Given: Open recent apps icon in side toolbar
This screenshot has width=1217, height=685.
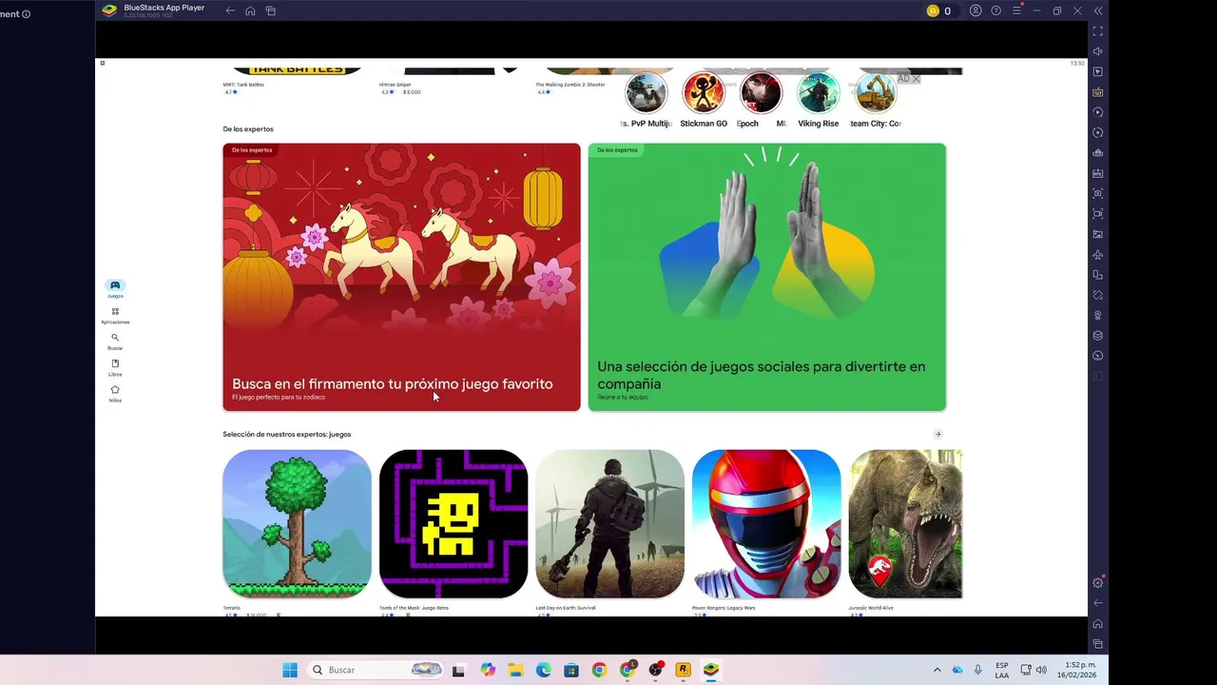Looking at the screenshot, I should pyautogui.click(x=1098, y=644).
